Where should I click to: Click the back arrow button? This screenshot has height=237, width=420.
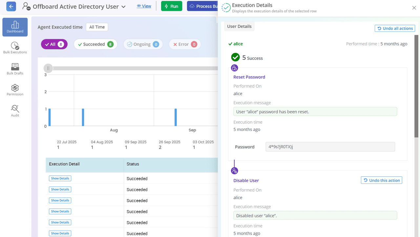click(x=11, y=6)
